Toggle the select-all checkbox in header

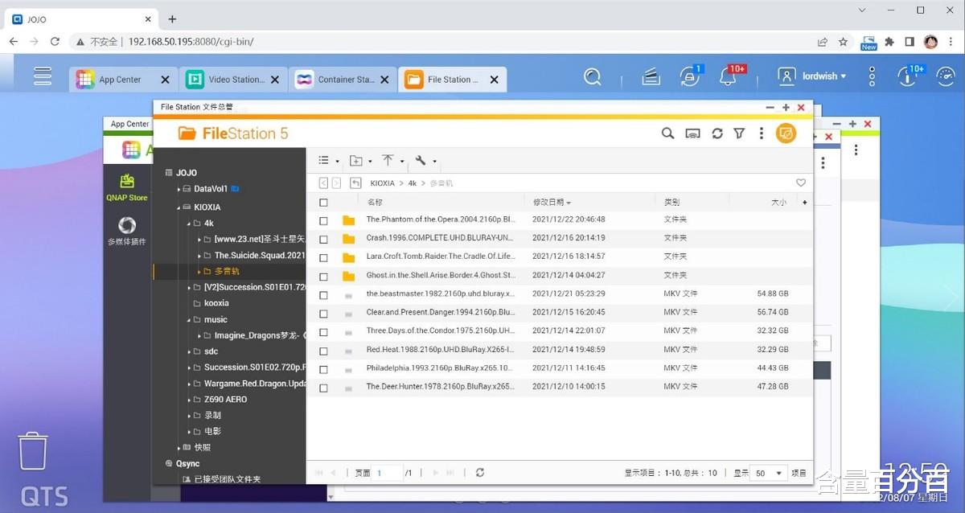point(323,203)
